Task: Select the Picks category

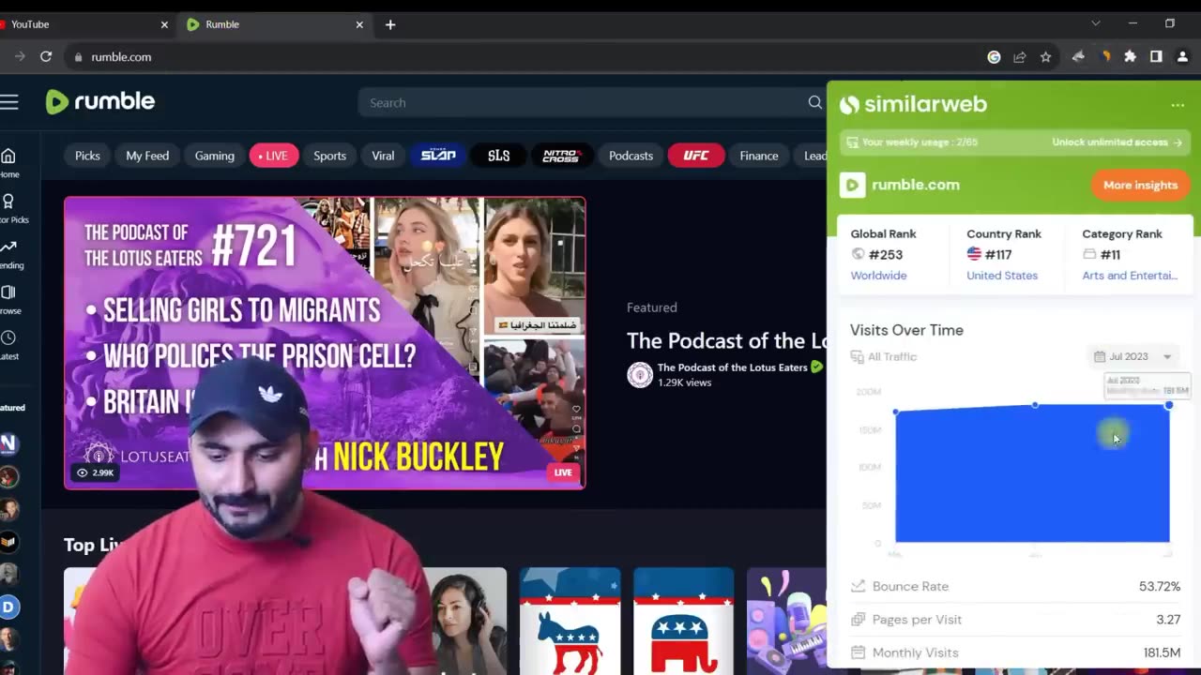Action: coord(87,156)
